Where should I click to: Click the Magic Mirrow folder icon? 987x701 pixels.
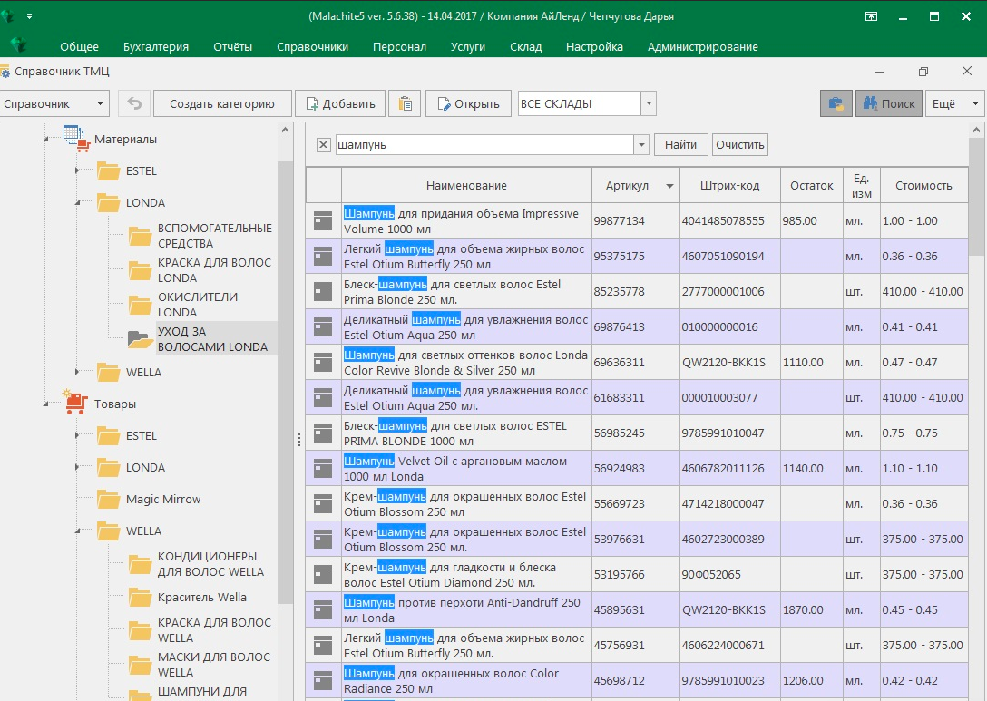[109, 500]
